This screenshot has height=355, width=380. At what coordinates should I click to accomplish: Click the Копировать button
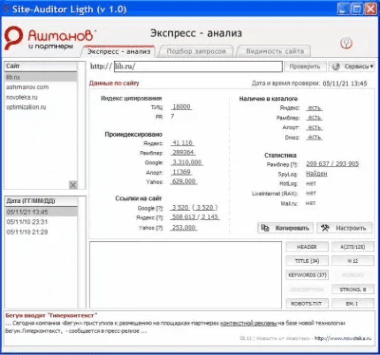285,228
